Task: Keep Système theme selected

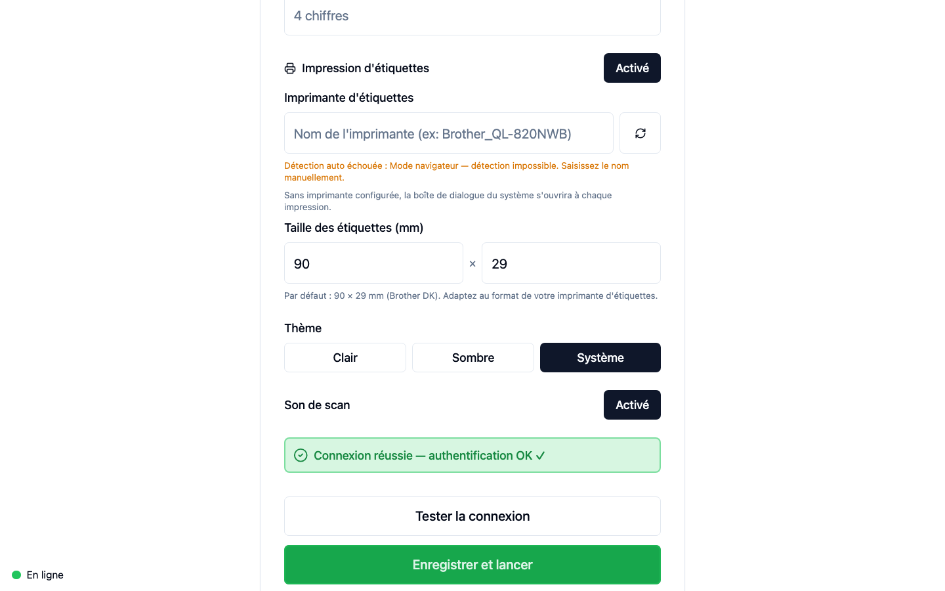Action: tap(600, 357)
